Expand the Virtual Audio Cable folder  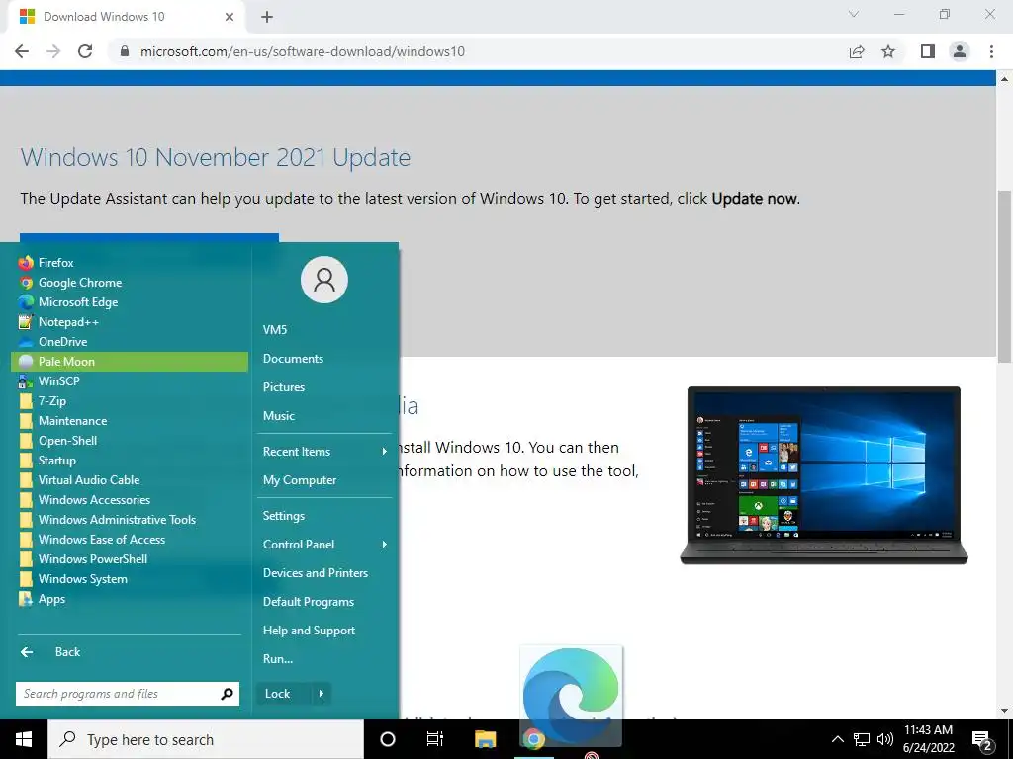(130, 480)
